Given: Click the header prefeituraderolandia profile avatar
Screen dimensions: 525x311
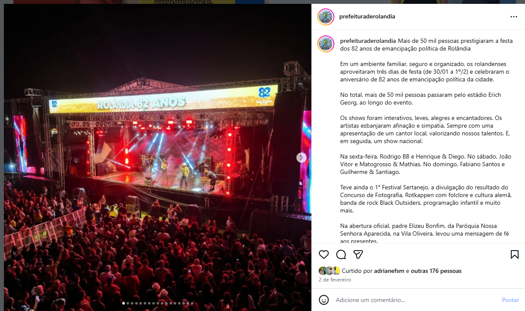Looking at the screenshot, I should pos(326,17).
